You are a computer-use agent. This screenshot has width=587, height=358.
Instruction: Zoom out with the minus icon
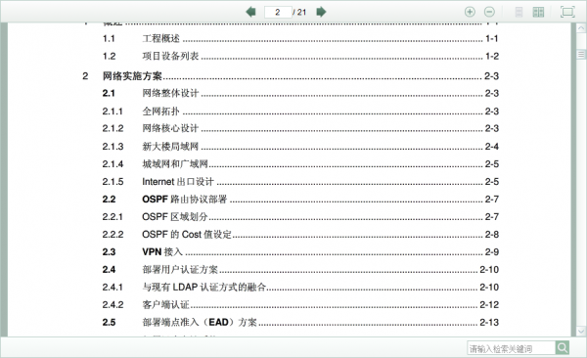pos(489,12)
